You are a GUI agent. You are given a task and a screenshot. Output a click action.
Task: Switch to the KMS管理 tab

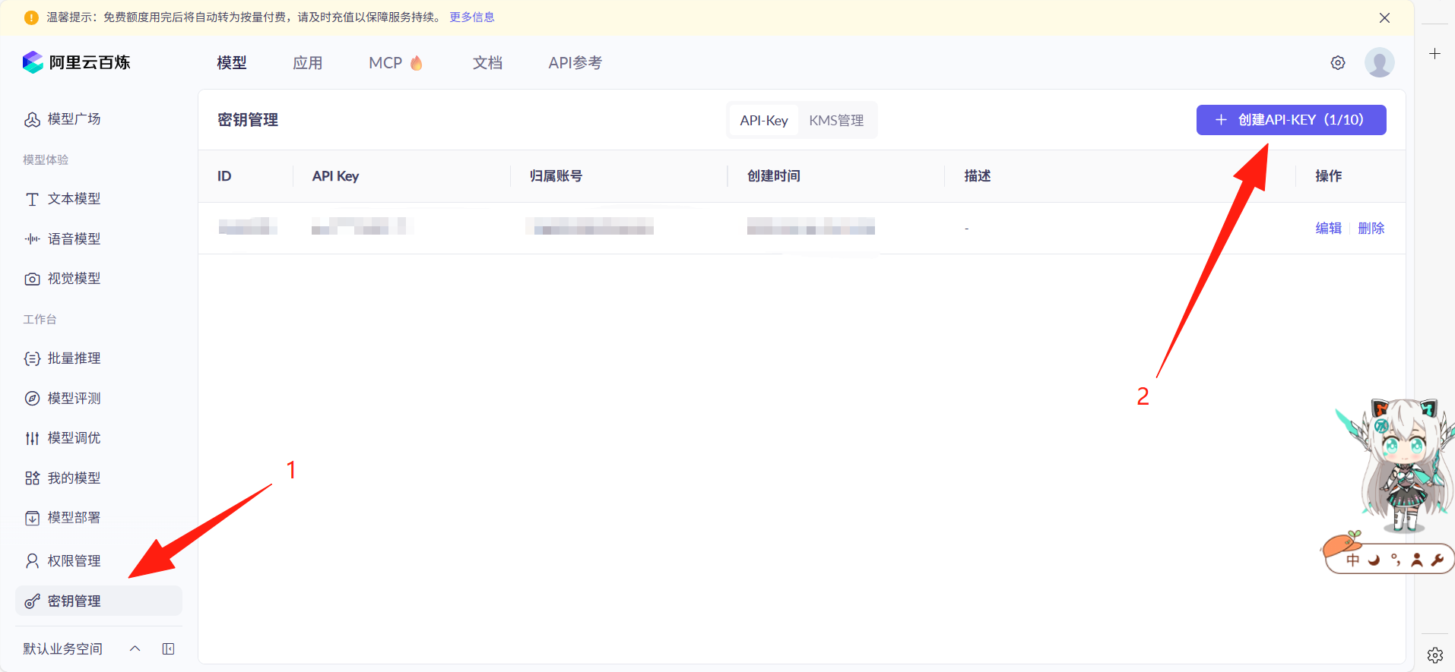836,120
